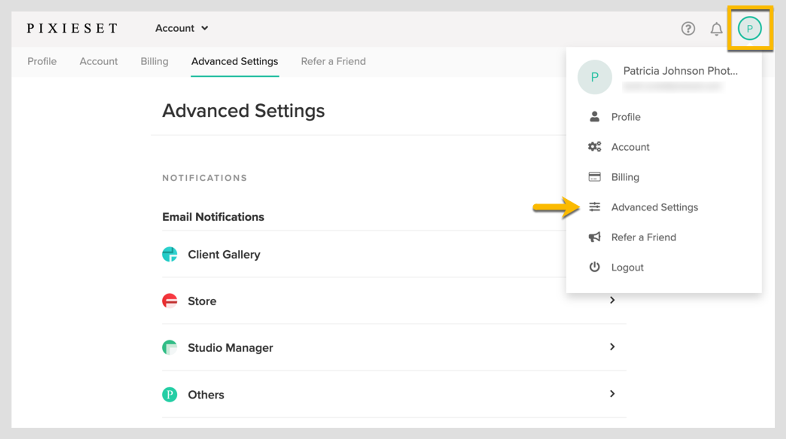Click the Pixieset logo
Image resolution: width=786 pixels, height=439 pixels.
coord(72,28)
